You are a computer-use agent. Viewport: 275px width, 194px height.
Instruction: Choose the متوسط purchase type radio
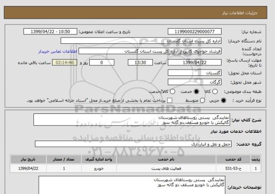(202, 101)
